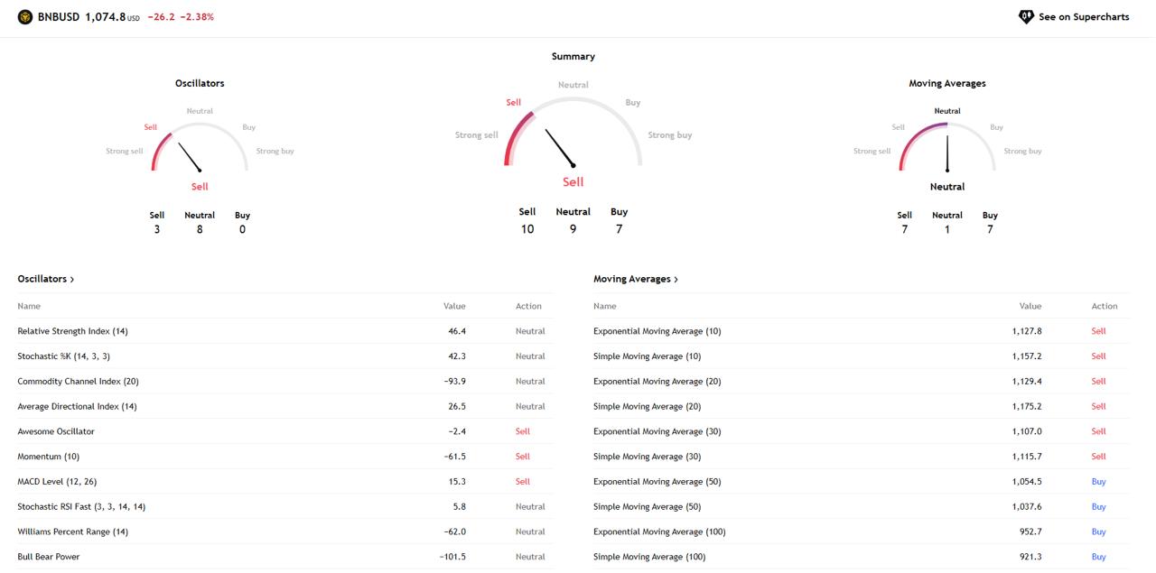
Task: Click the Summary gauge dial
Action: point(573,133)
